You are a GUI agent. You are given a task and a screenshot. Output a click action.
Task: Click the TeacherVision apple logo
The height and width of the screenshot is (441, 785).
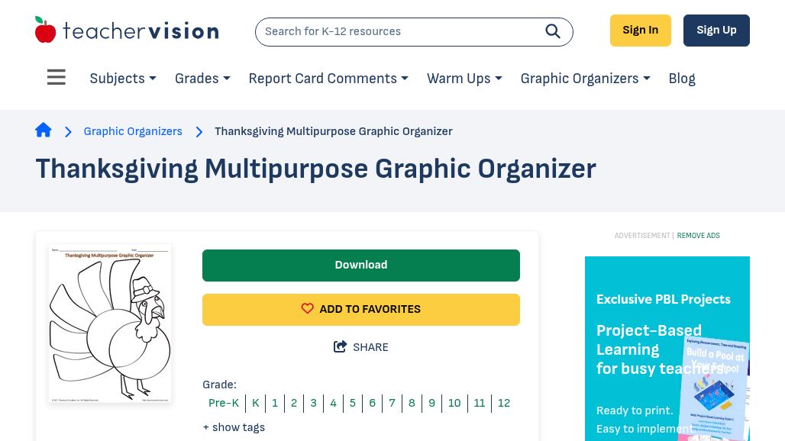pos(46,29)
